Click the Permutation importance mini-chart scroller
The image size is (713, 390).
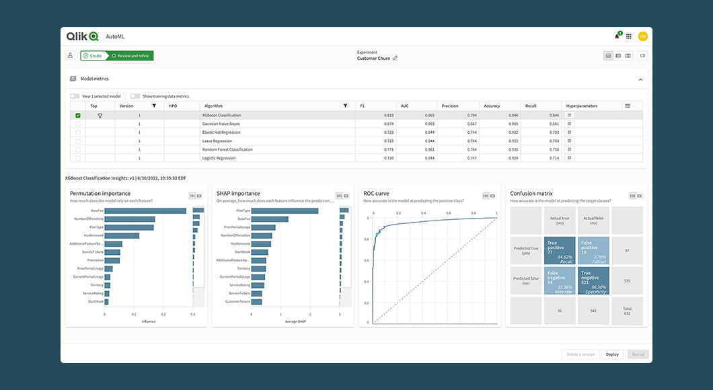click(198, 256)
